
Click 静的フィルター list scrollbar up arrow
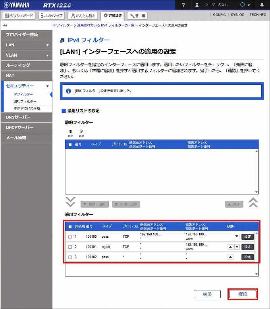256,151
